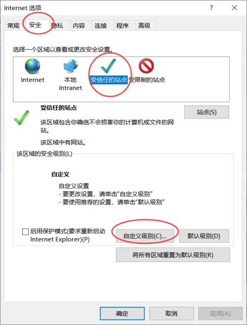Open the 内容 tab
Screen dimensions: 247x325
click(x=79, y=26)
